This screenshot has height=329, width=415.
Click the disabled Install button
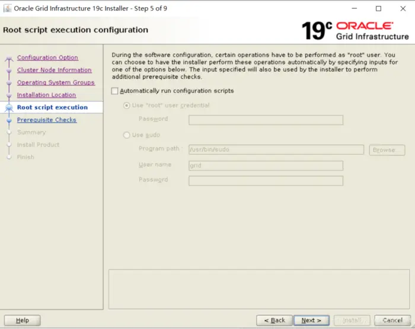(352, 320)
